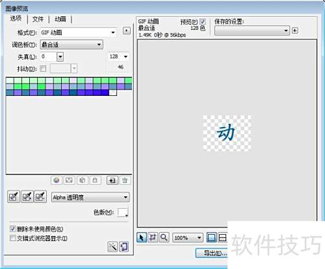Launch the export wizard wand icon
Viewport: 325px width, 269px height.
tap(112, 246)
